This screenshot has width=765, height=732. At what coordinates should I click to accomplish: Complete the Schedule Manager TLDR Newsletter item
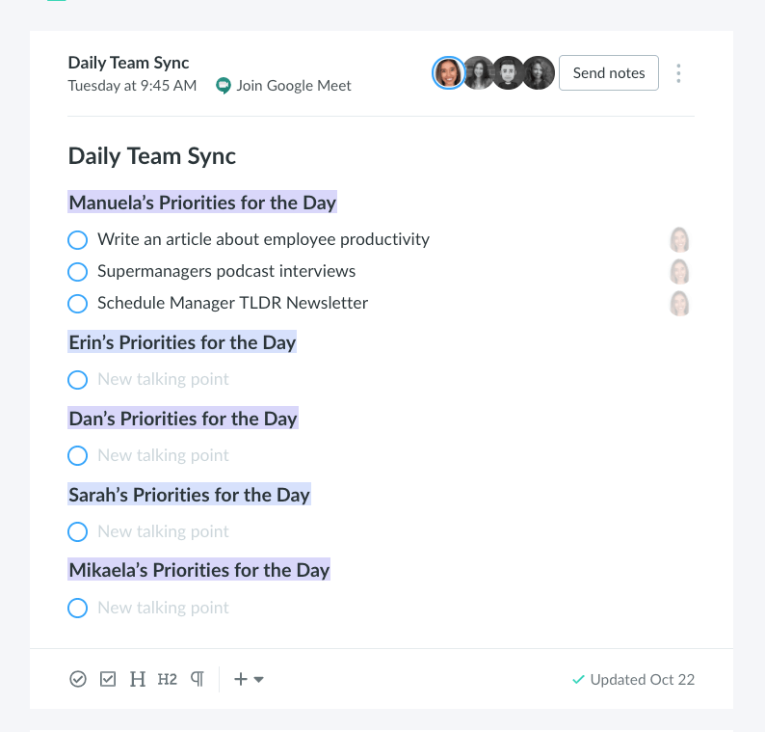click(x=78, y=303)
